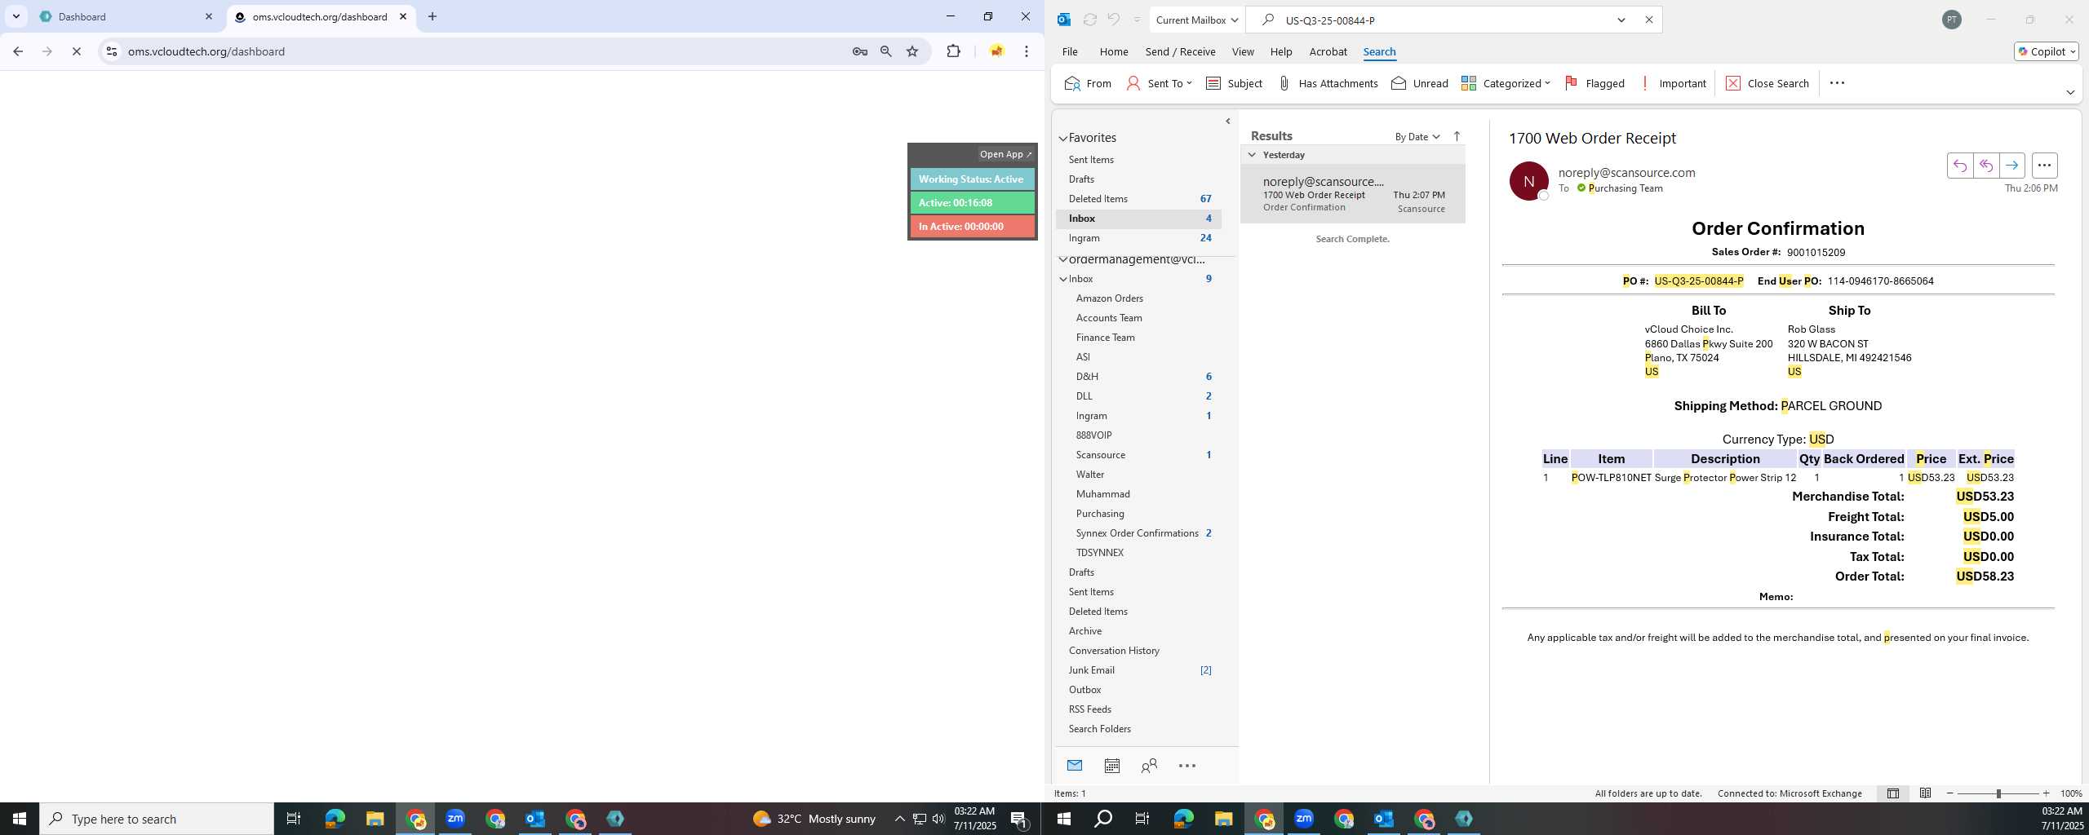Open a new Chrome tab
This screenshot has width=2089, height=835.
[x=432, y=16]
